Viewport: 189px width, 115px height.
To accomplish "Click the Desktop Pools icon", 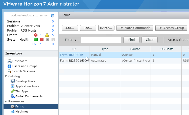I will click(13, 81).
